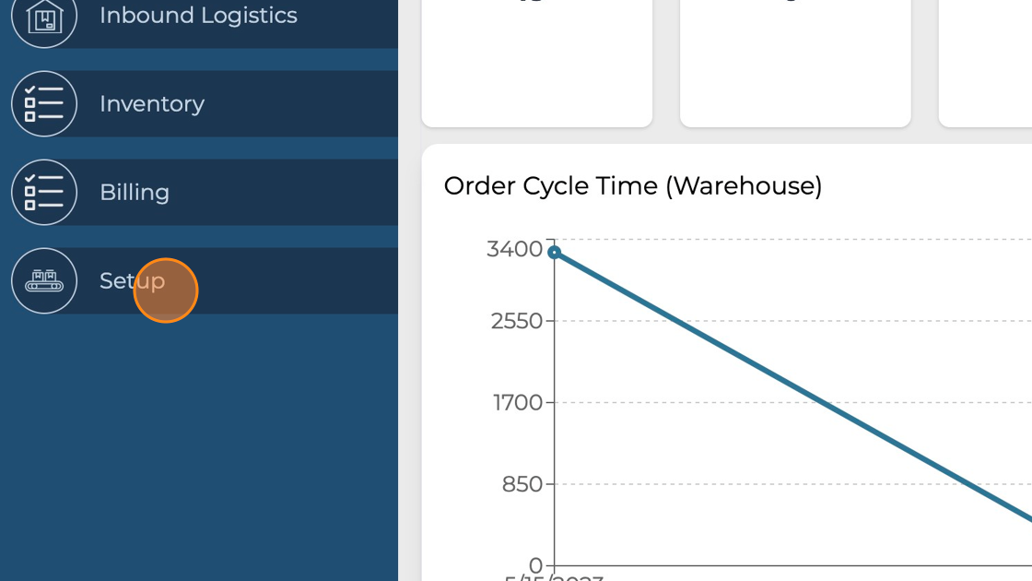This screenshot has width=1032, height=581.
Task: Click the 2550 y-axis label
Action: 517,322
